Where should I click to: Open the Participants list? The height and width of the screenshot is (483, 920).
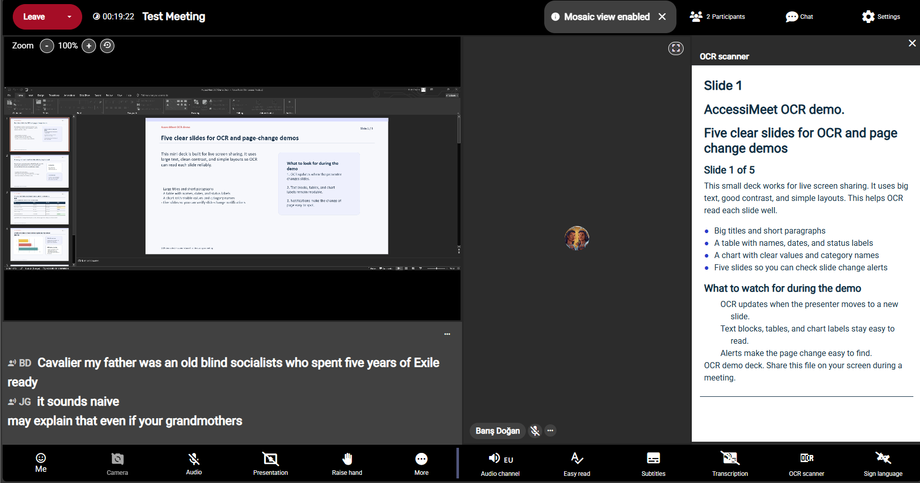coord(717,16)
